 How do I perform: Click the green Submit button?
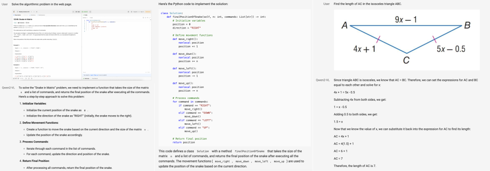click(85, 12)
